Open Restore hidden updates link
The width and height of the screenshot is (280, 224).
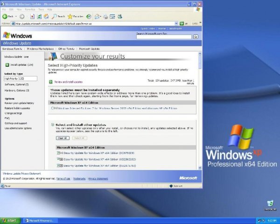click(x=17, y=108)
